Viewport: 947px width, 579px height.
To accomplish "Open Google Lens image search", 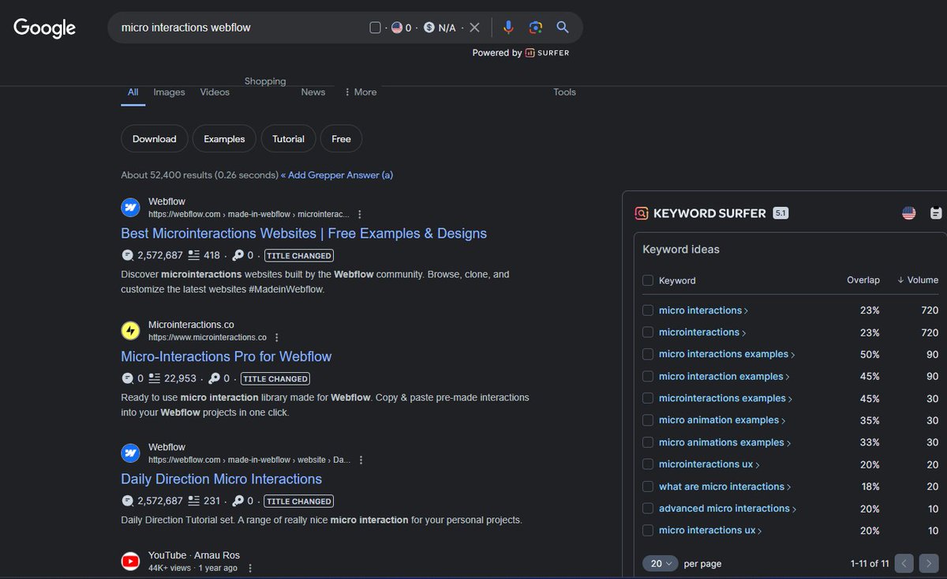I will (x=536, y=28).
